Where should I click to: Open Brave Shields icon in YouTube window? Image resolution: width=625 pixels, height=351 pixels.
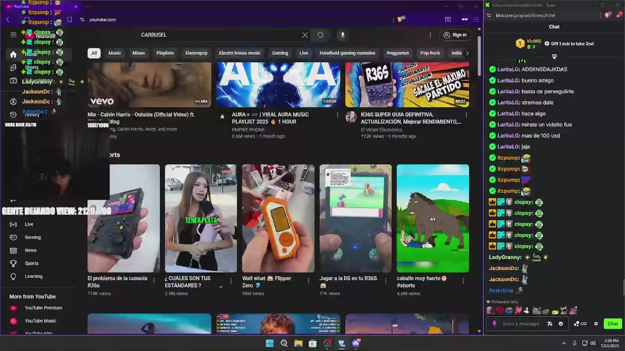[x=400, y=19]
